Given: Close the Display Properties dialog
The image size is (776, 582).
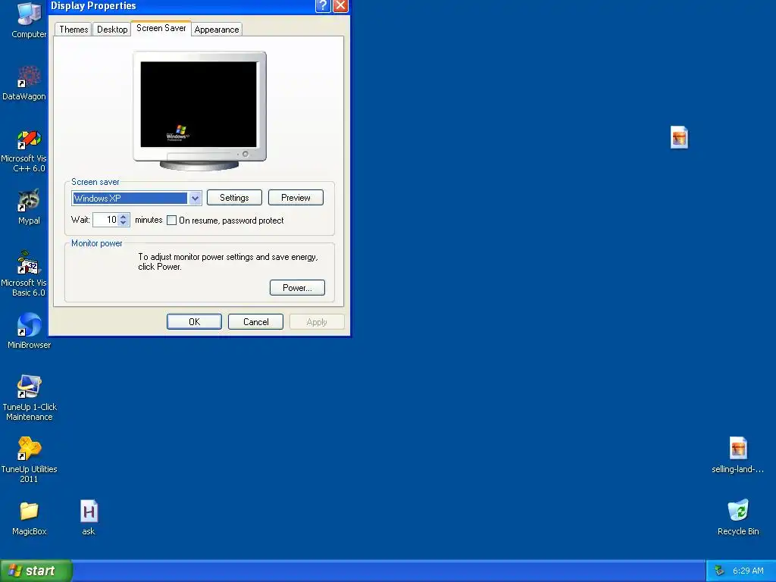Looking at the screenshot, I should [x=340, y=6].
